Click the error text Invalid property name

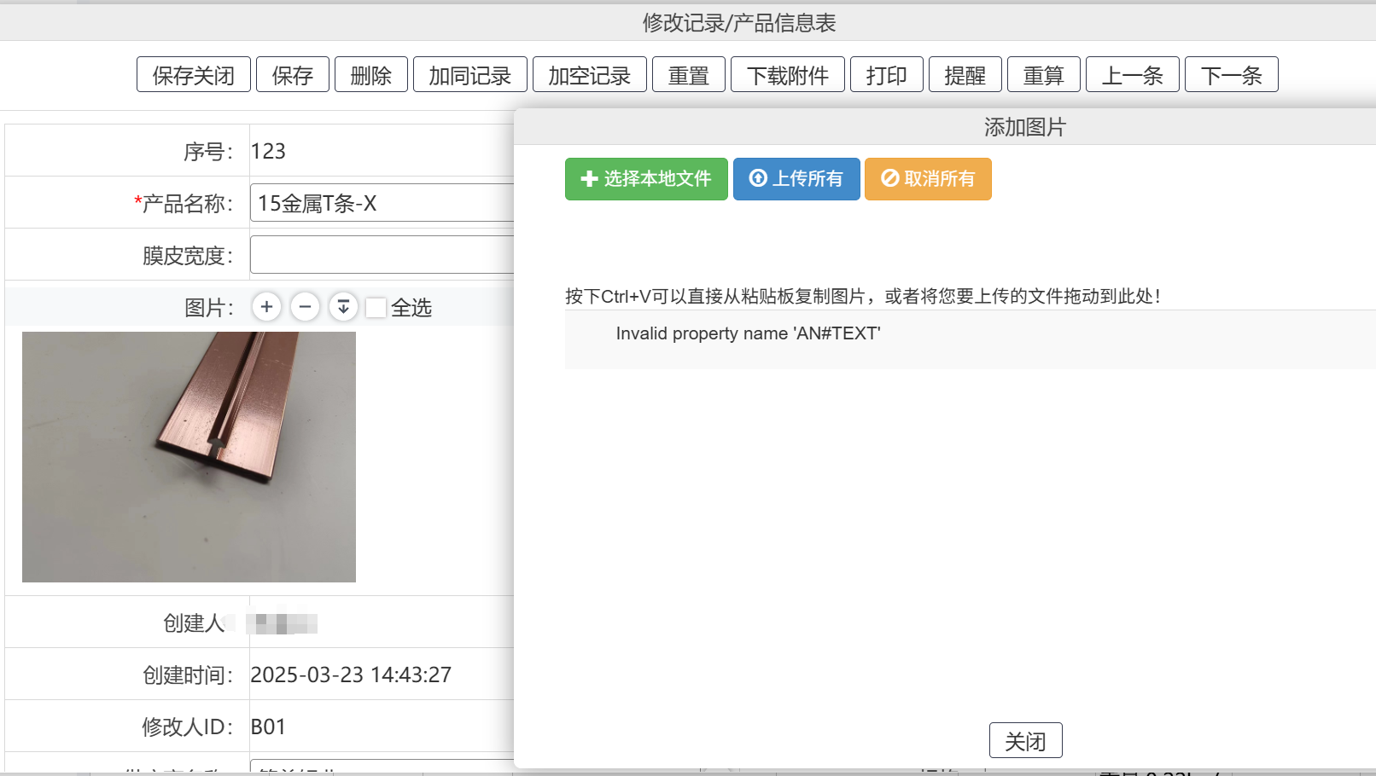[x=748, y=333]
